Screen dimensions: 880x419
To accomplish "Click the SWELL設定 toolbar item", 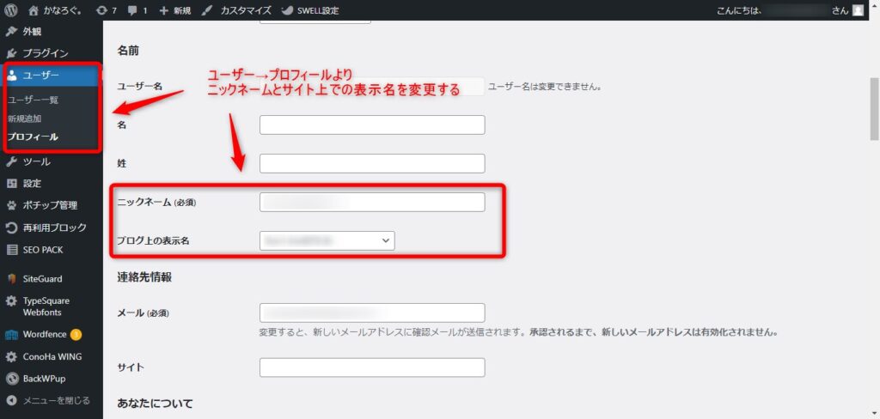I will tap(309, 10).
